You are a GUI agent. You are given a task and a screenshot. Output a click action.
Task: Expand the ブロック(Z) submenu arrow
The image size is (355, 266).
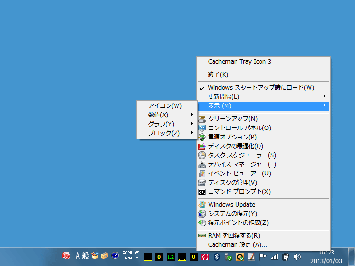192,133
